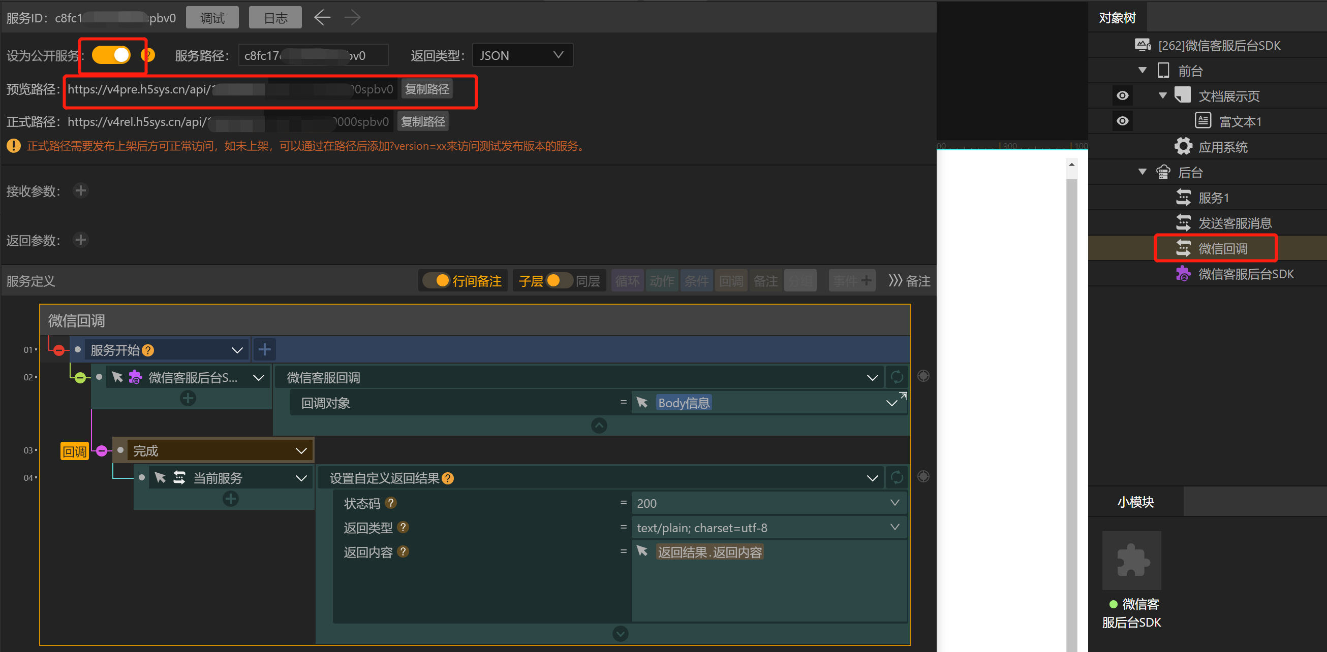The height and width of the screenshot is (652, 1327).
Task: Click the back arrow navigation icon
Action: coord(322,18)
